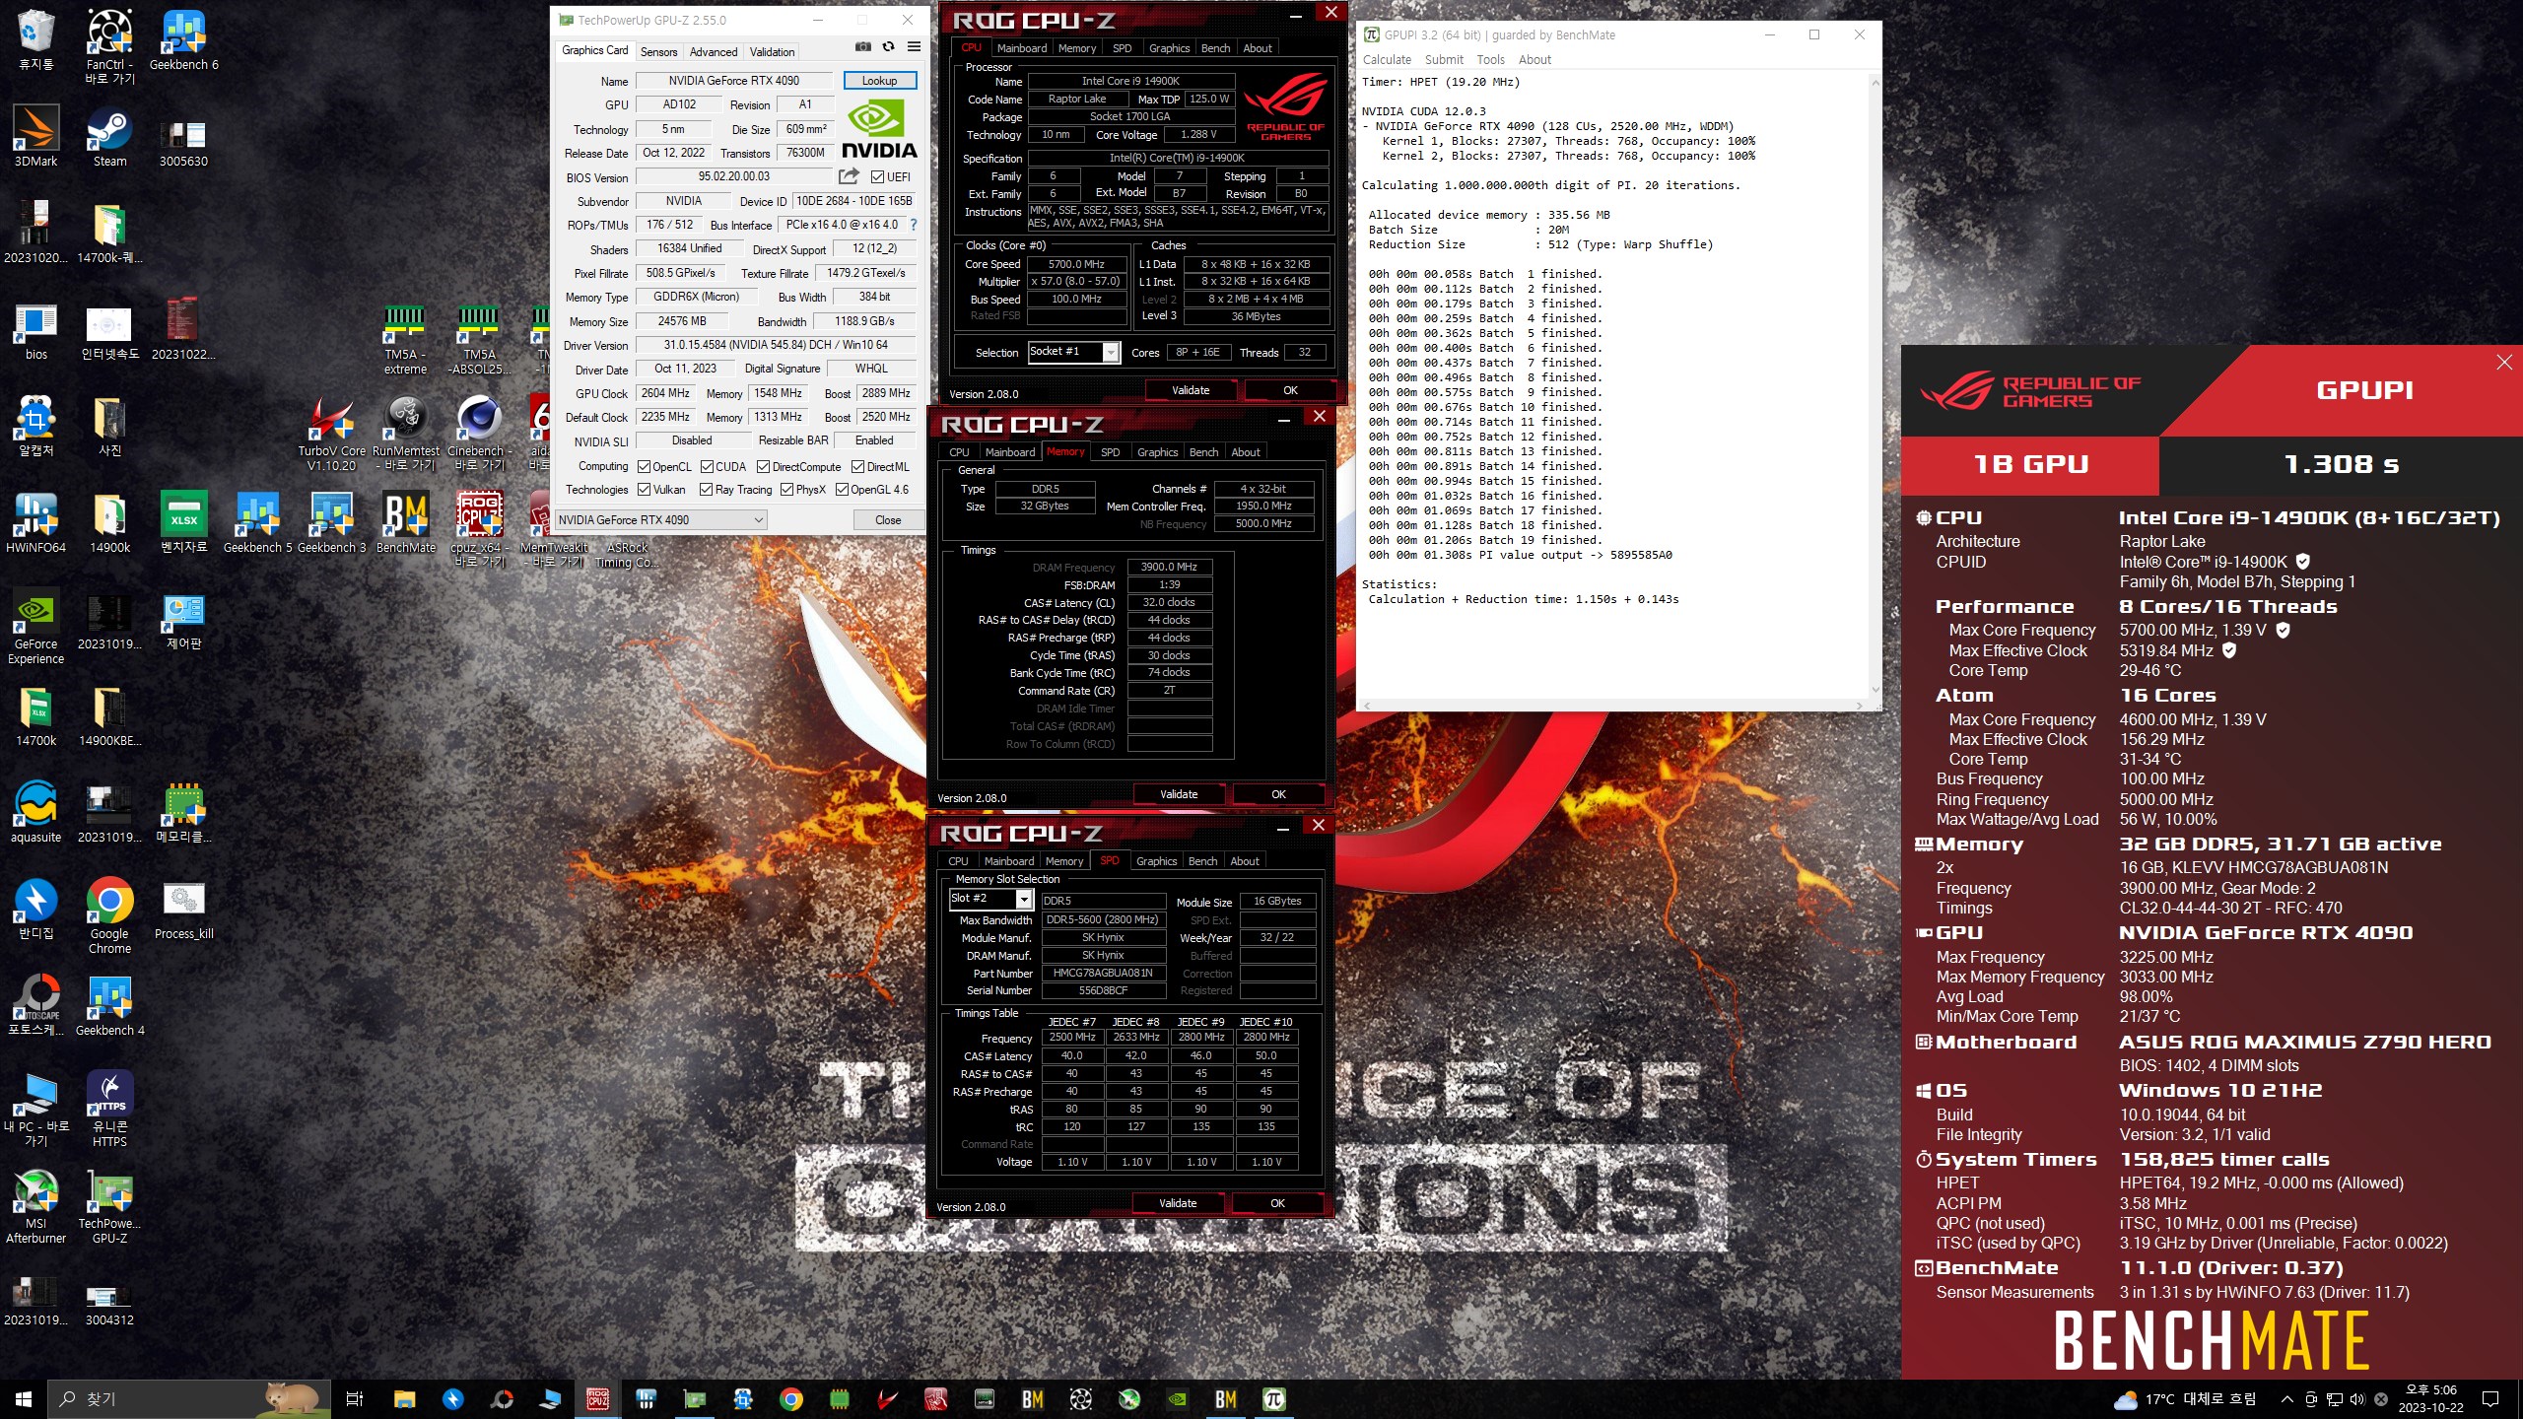The width and height of the screenshot is (2523, 1419).
Task: Switch to Sensors tab in GPU-Z
Action: click(658, 52)
